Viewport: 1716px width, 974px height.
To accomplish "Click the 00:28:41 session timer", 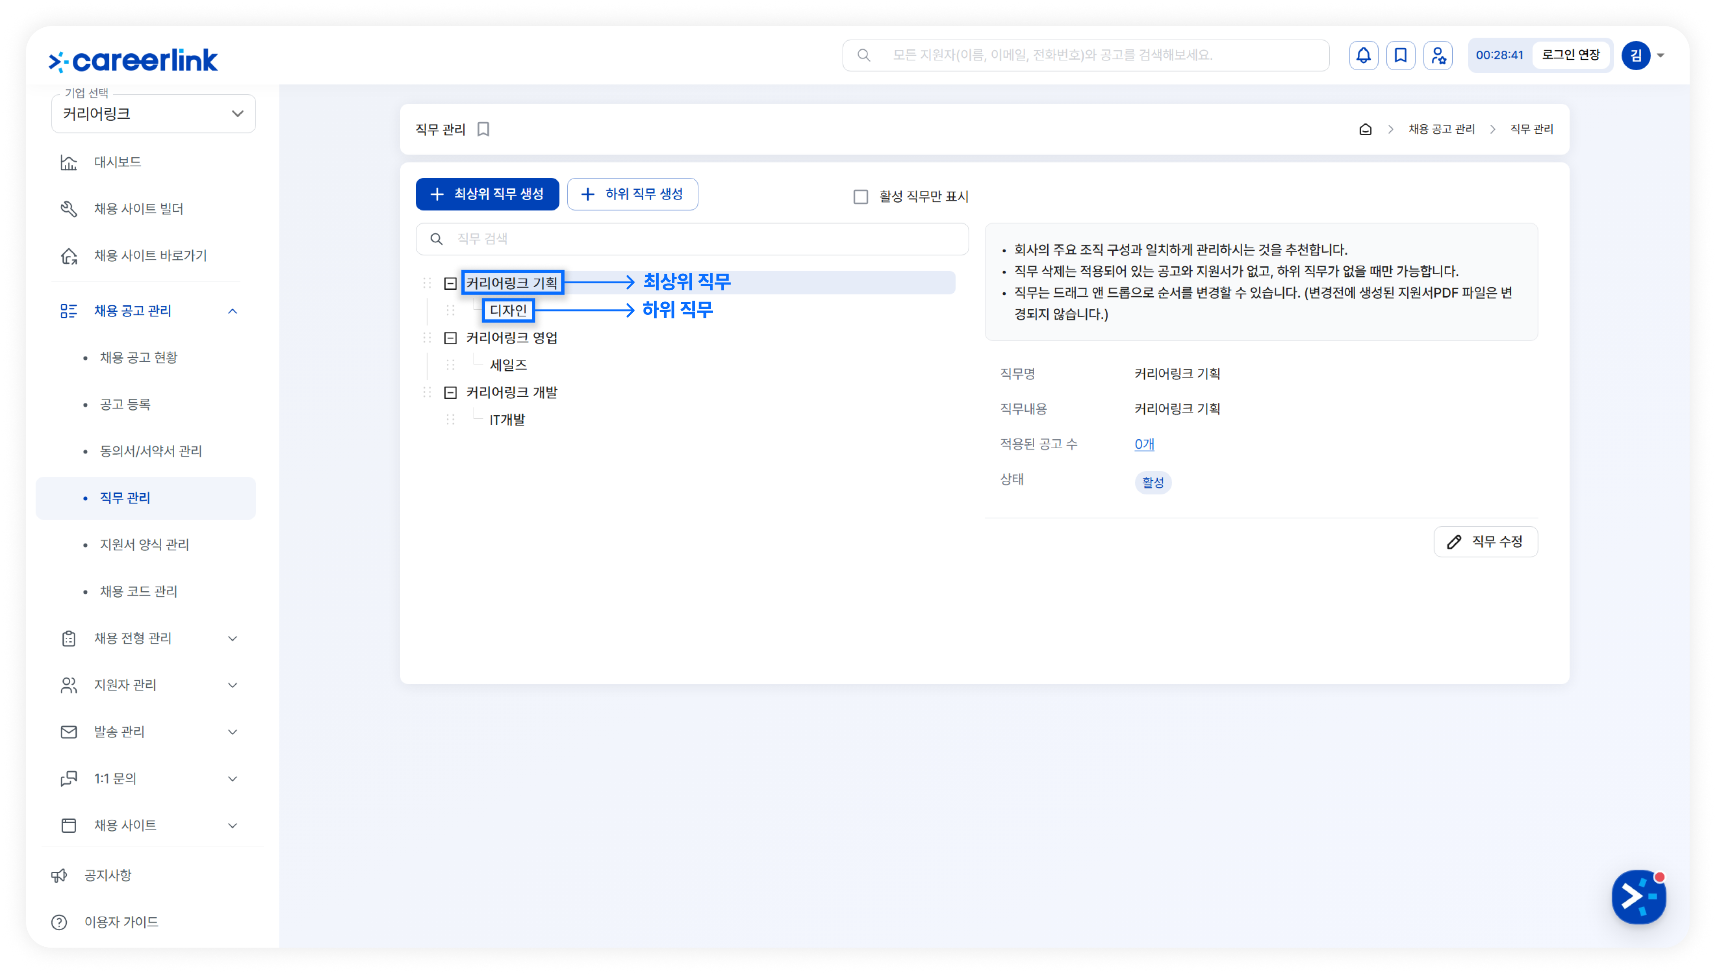I will (x=1499, y=55).
